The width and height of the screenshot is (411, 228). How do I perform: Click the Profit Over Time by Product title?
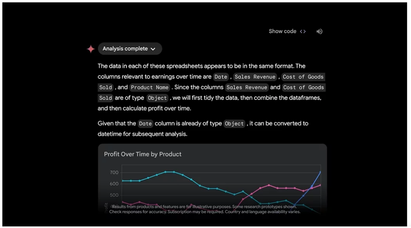142,154
